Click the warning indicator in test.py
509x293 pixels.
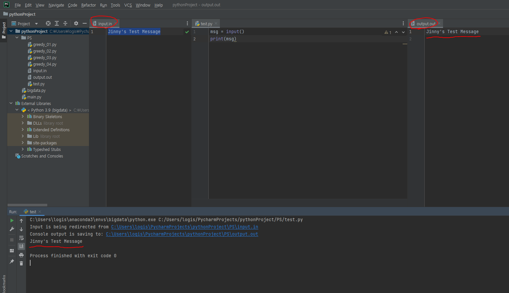point(388,32)
